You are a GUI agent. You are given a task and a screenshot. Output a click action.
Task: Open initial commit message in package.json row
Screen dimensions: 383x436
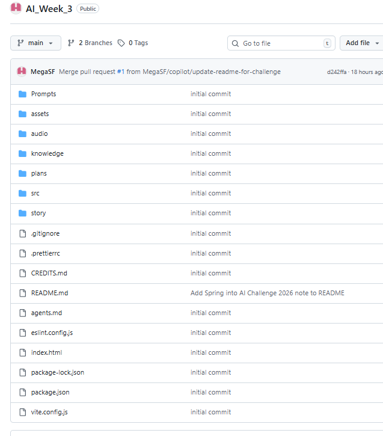tap(210, 392)
